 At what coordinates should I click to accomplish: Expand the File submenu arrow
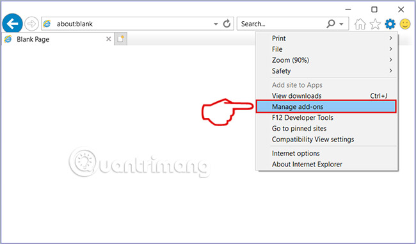point(390,49)
